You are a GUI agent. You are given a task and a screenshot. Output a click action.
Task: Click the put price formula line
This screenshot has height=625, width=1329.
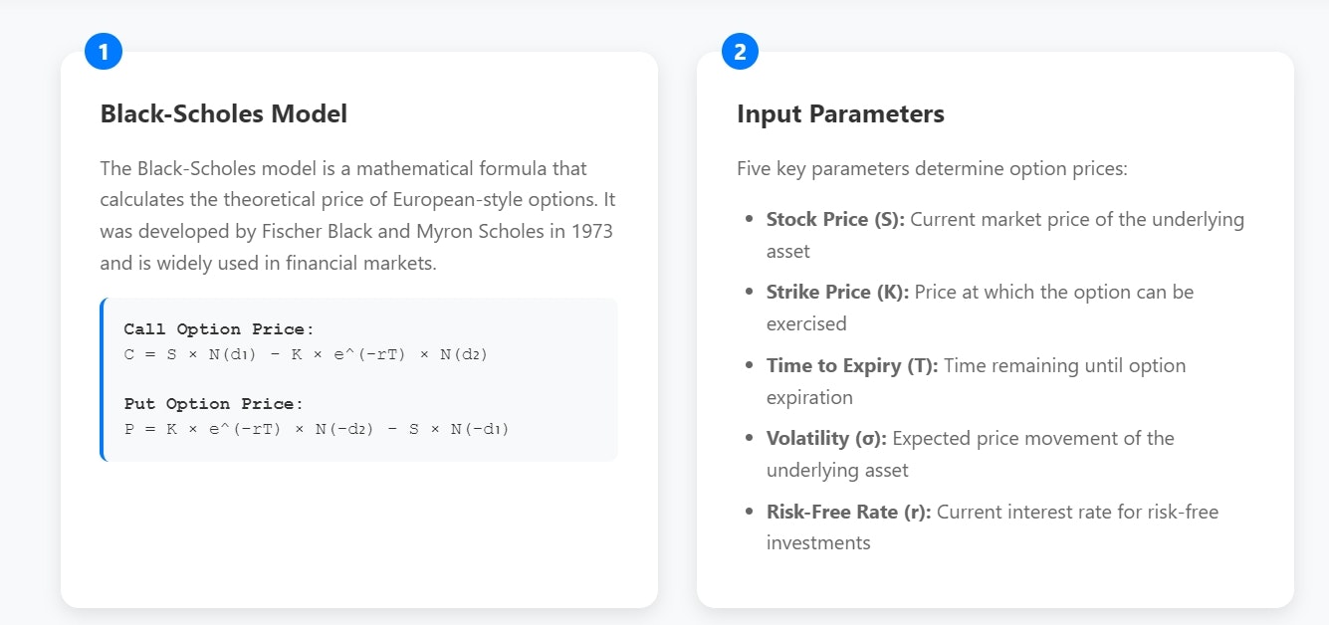(x=316, y=429)
